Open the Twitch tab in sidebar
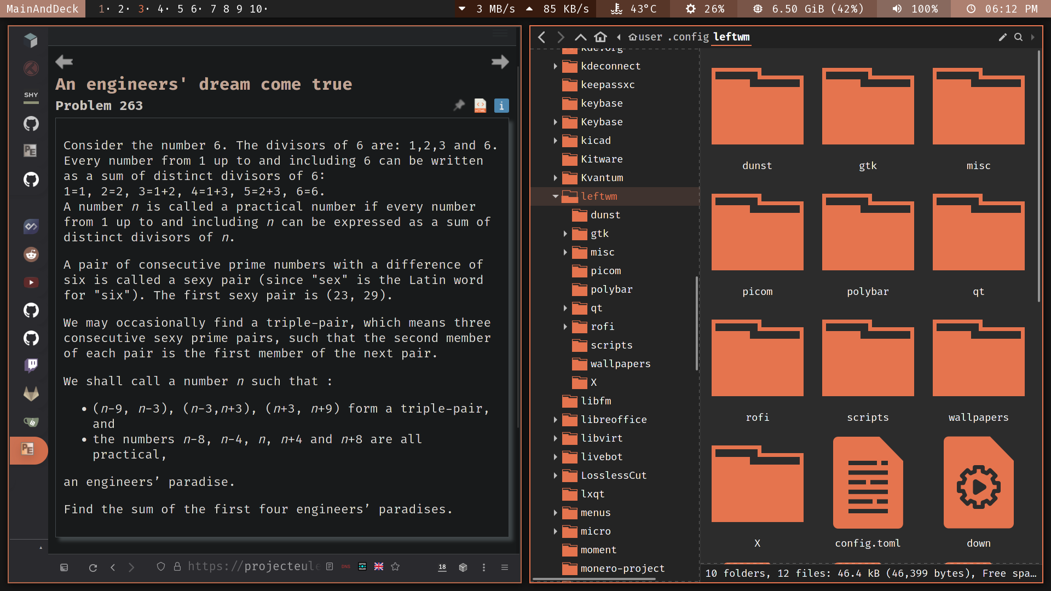The width and height of the screenshot is (1051, 591). [x=31, y=365]
